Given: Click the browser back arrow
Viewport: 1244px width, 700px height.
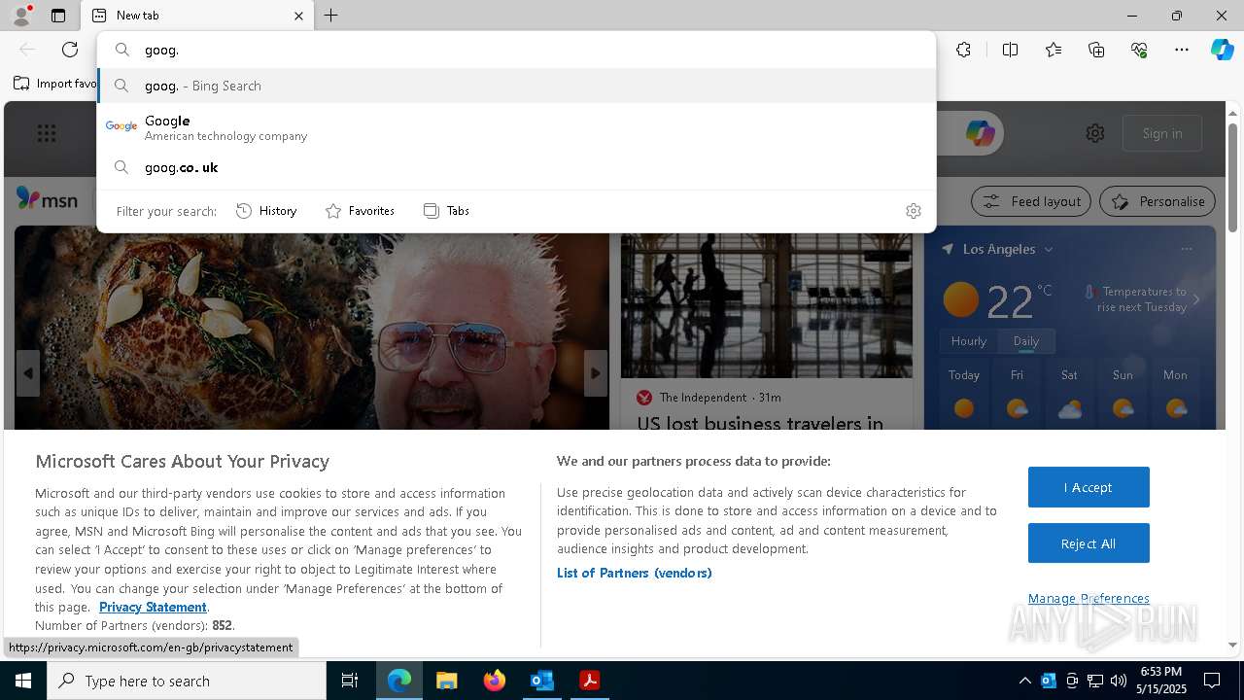Looking at the screenshot, I should (27, 50).
